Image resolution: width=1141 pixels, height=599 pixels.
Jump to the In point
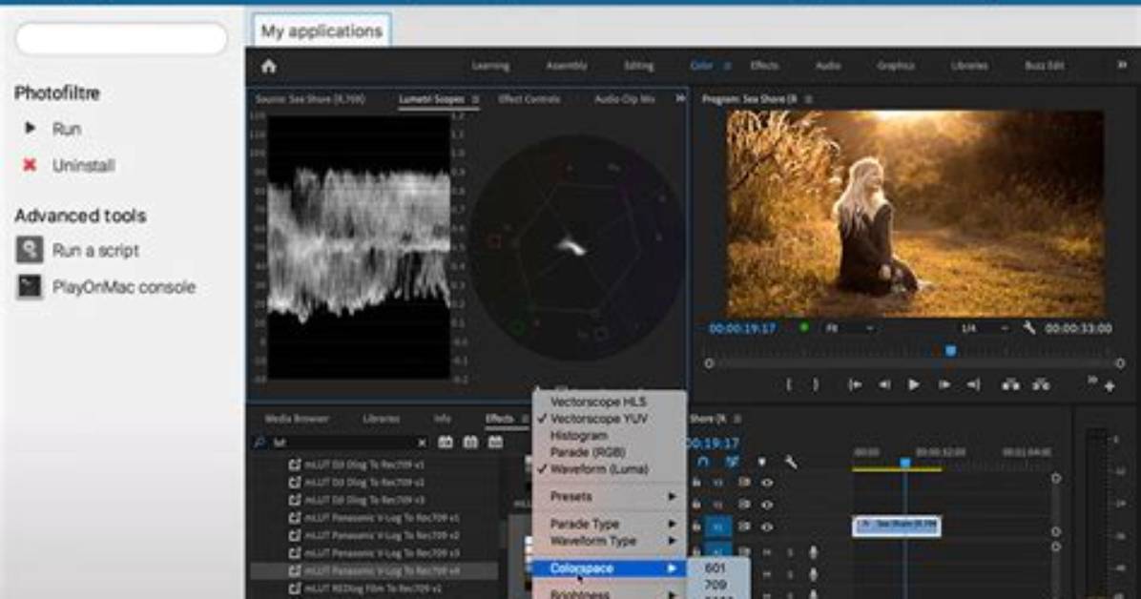coord(855,384)
